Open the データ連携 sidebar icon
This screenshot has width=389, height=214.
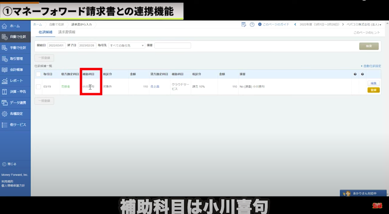click(4, 103)
